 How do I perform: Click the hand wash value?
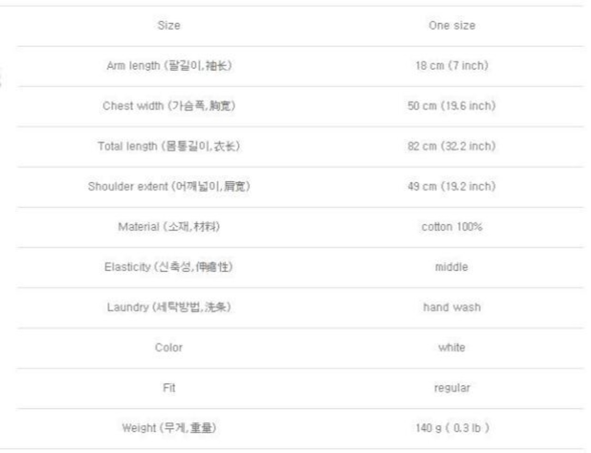pos(452,307)
